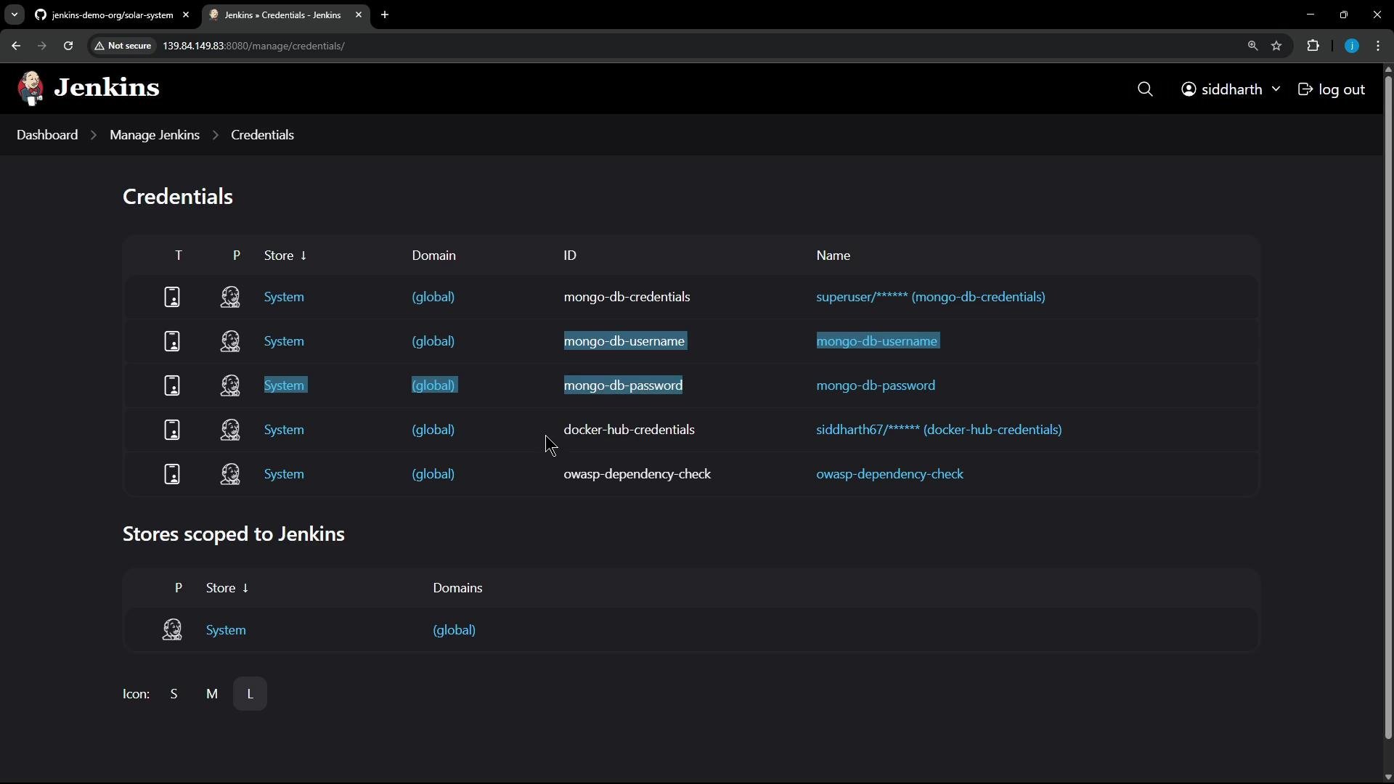The height and width of the screenshot is (784, 1394).
Task: Click the siddharth user avatar icon
Action: (x=1189, y=89)
